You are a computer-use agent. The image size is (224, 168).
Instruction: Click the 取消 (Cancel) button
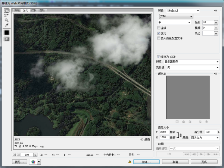point(175,162)
